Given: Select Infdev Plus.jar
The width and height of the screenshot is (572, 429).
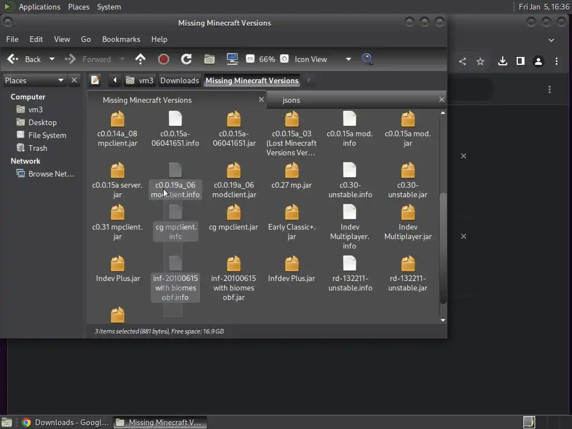Looking at the screenshot, I should [x=292, y=269].
